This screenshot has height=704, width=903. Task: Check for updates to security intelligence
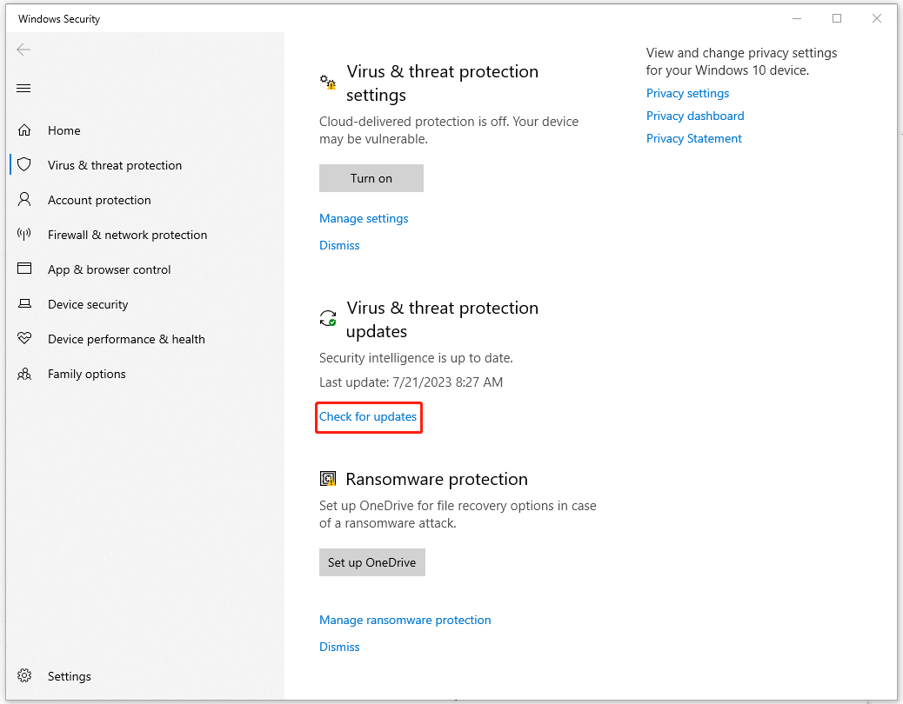368,416
